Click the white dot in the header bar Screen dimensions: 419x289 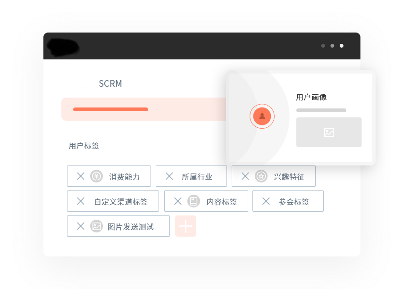pyautogui.click(x=342, y=46)
